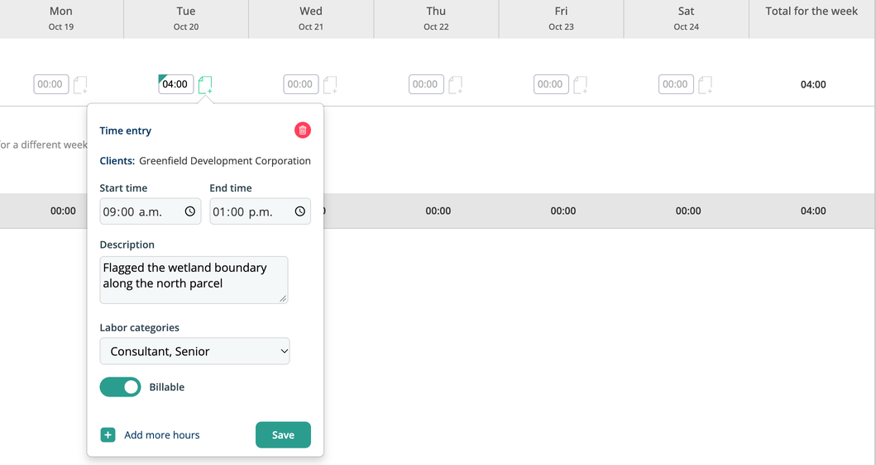
Task: Edit the End time field
Action: point(261,211)
